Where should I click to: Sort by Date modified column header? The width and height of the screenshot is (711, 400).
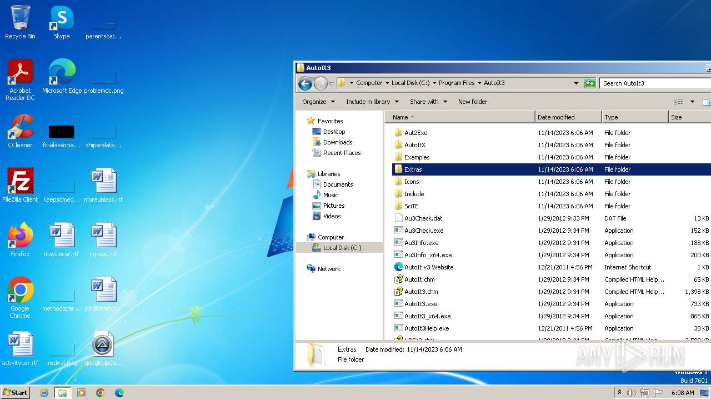point(568,117)
